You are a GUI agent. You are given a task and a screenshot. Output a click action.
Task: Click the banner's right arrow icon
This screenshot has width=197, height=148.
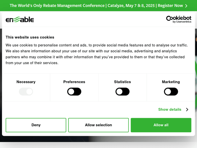coord(186,6)
